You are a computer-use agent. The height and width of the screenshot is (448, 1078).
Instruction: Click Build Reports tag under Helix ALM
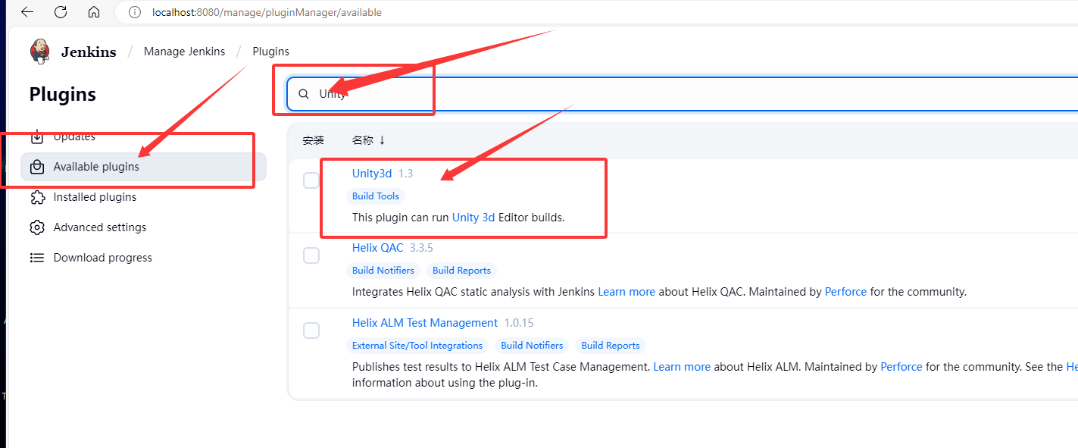coord(611,346)
